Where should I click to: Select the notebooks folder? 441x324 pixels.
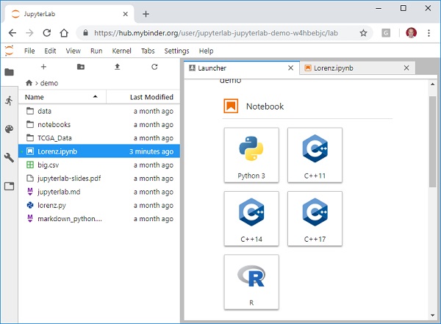point(99,125)
